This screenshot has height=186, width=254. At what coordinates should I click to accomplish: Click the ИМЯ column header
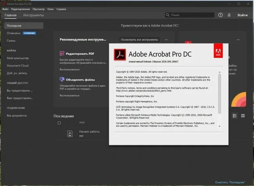[x=82, y=122]
